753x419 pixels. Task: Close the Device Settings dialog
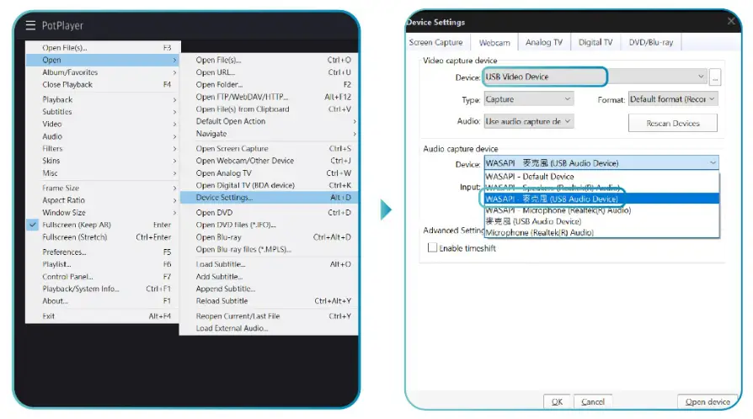click(x=731, y=21)
